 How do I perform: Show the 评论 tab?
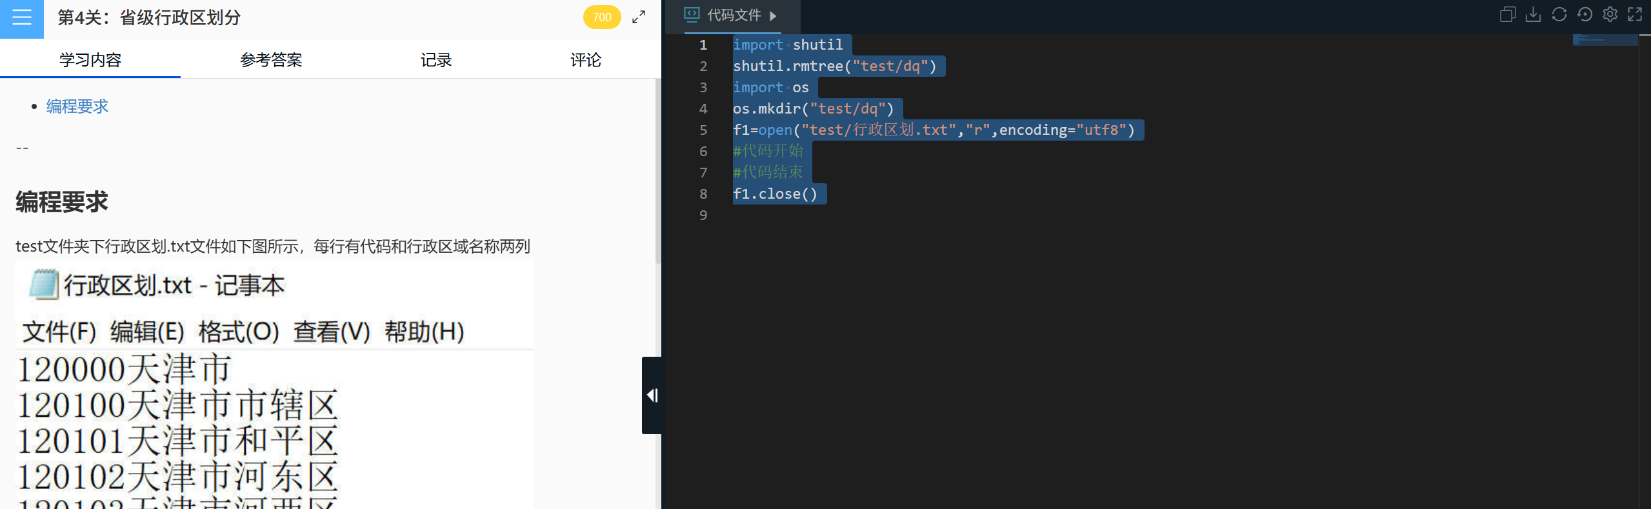click(586, 60)
